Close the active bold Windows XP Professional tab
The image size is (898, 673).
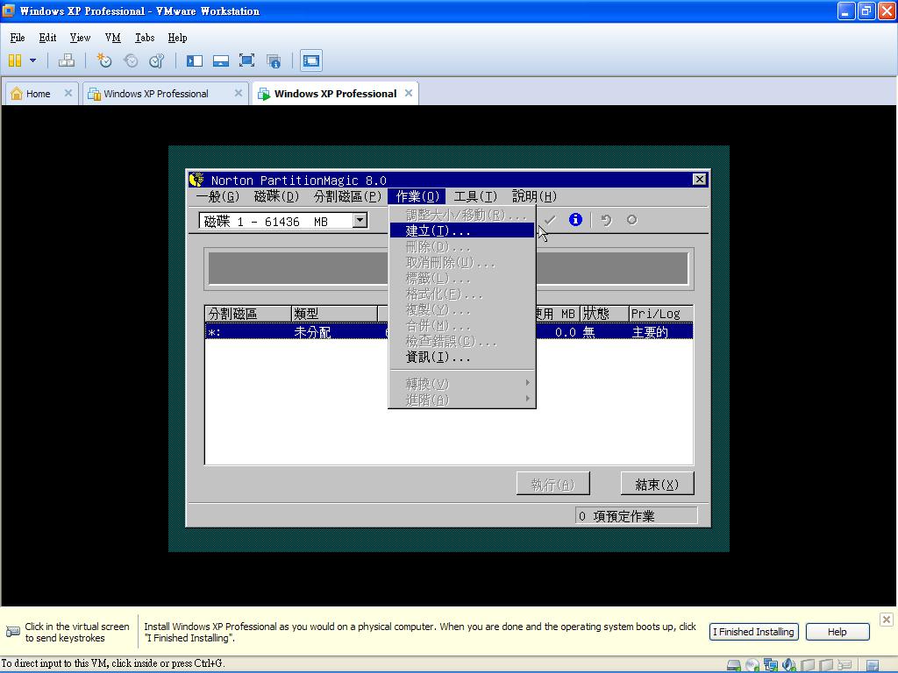click(409, 93)
